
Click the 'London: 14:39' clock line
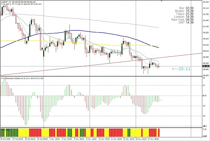click(x=184, y=17)
